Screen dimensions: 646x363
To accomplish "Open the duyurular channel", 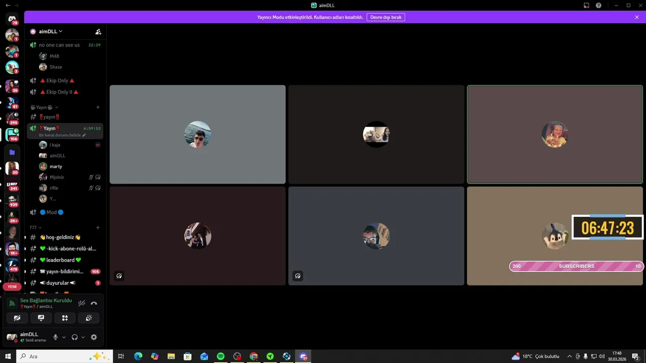I will (65, 283).
